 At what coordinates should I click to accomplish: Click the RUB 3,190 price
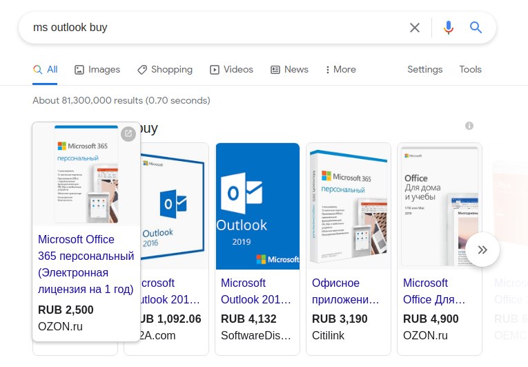tap(340, 319)
